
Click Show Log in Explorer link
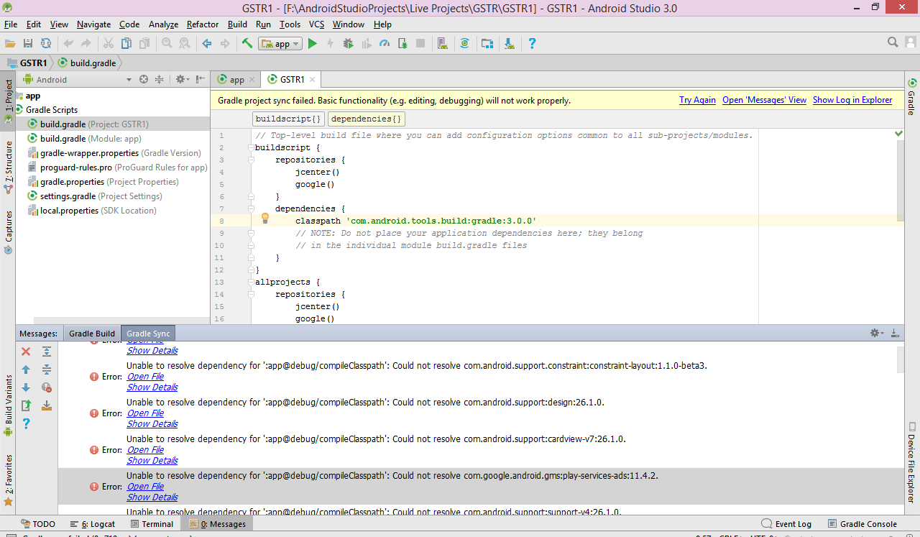click(x=852, y=100)
